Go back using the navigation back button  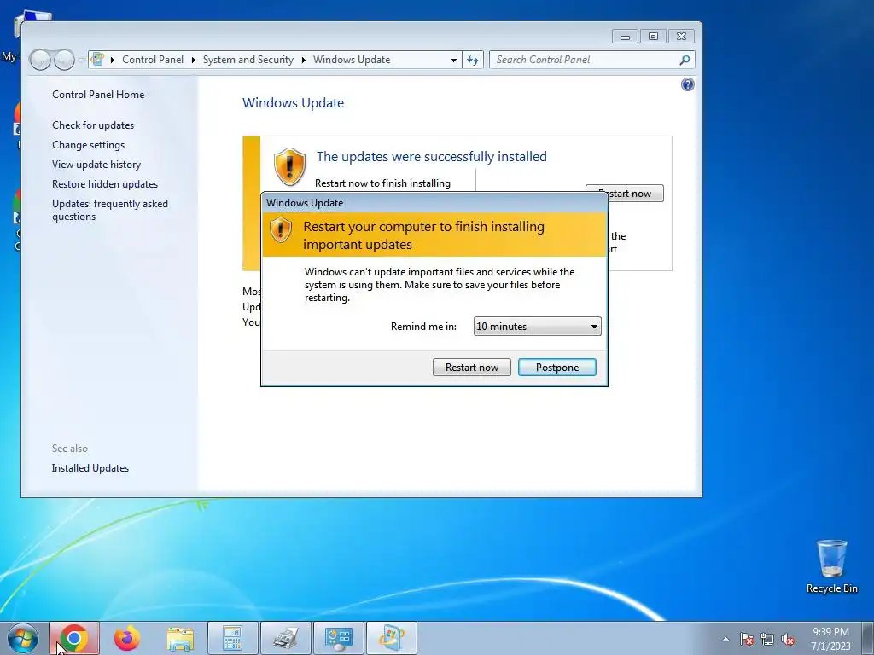click(40, 60)
